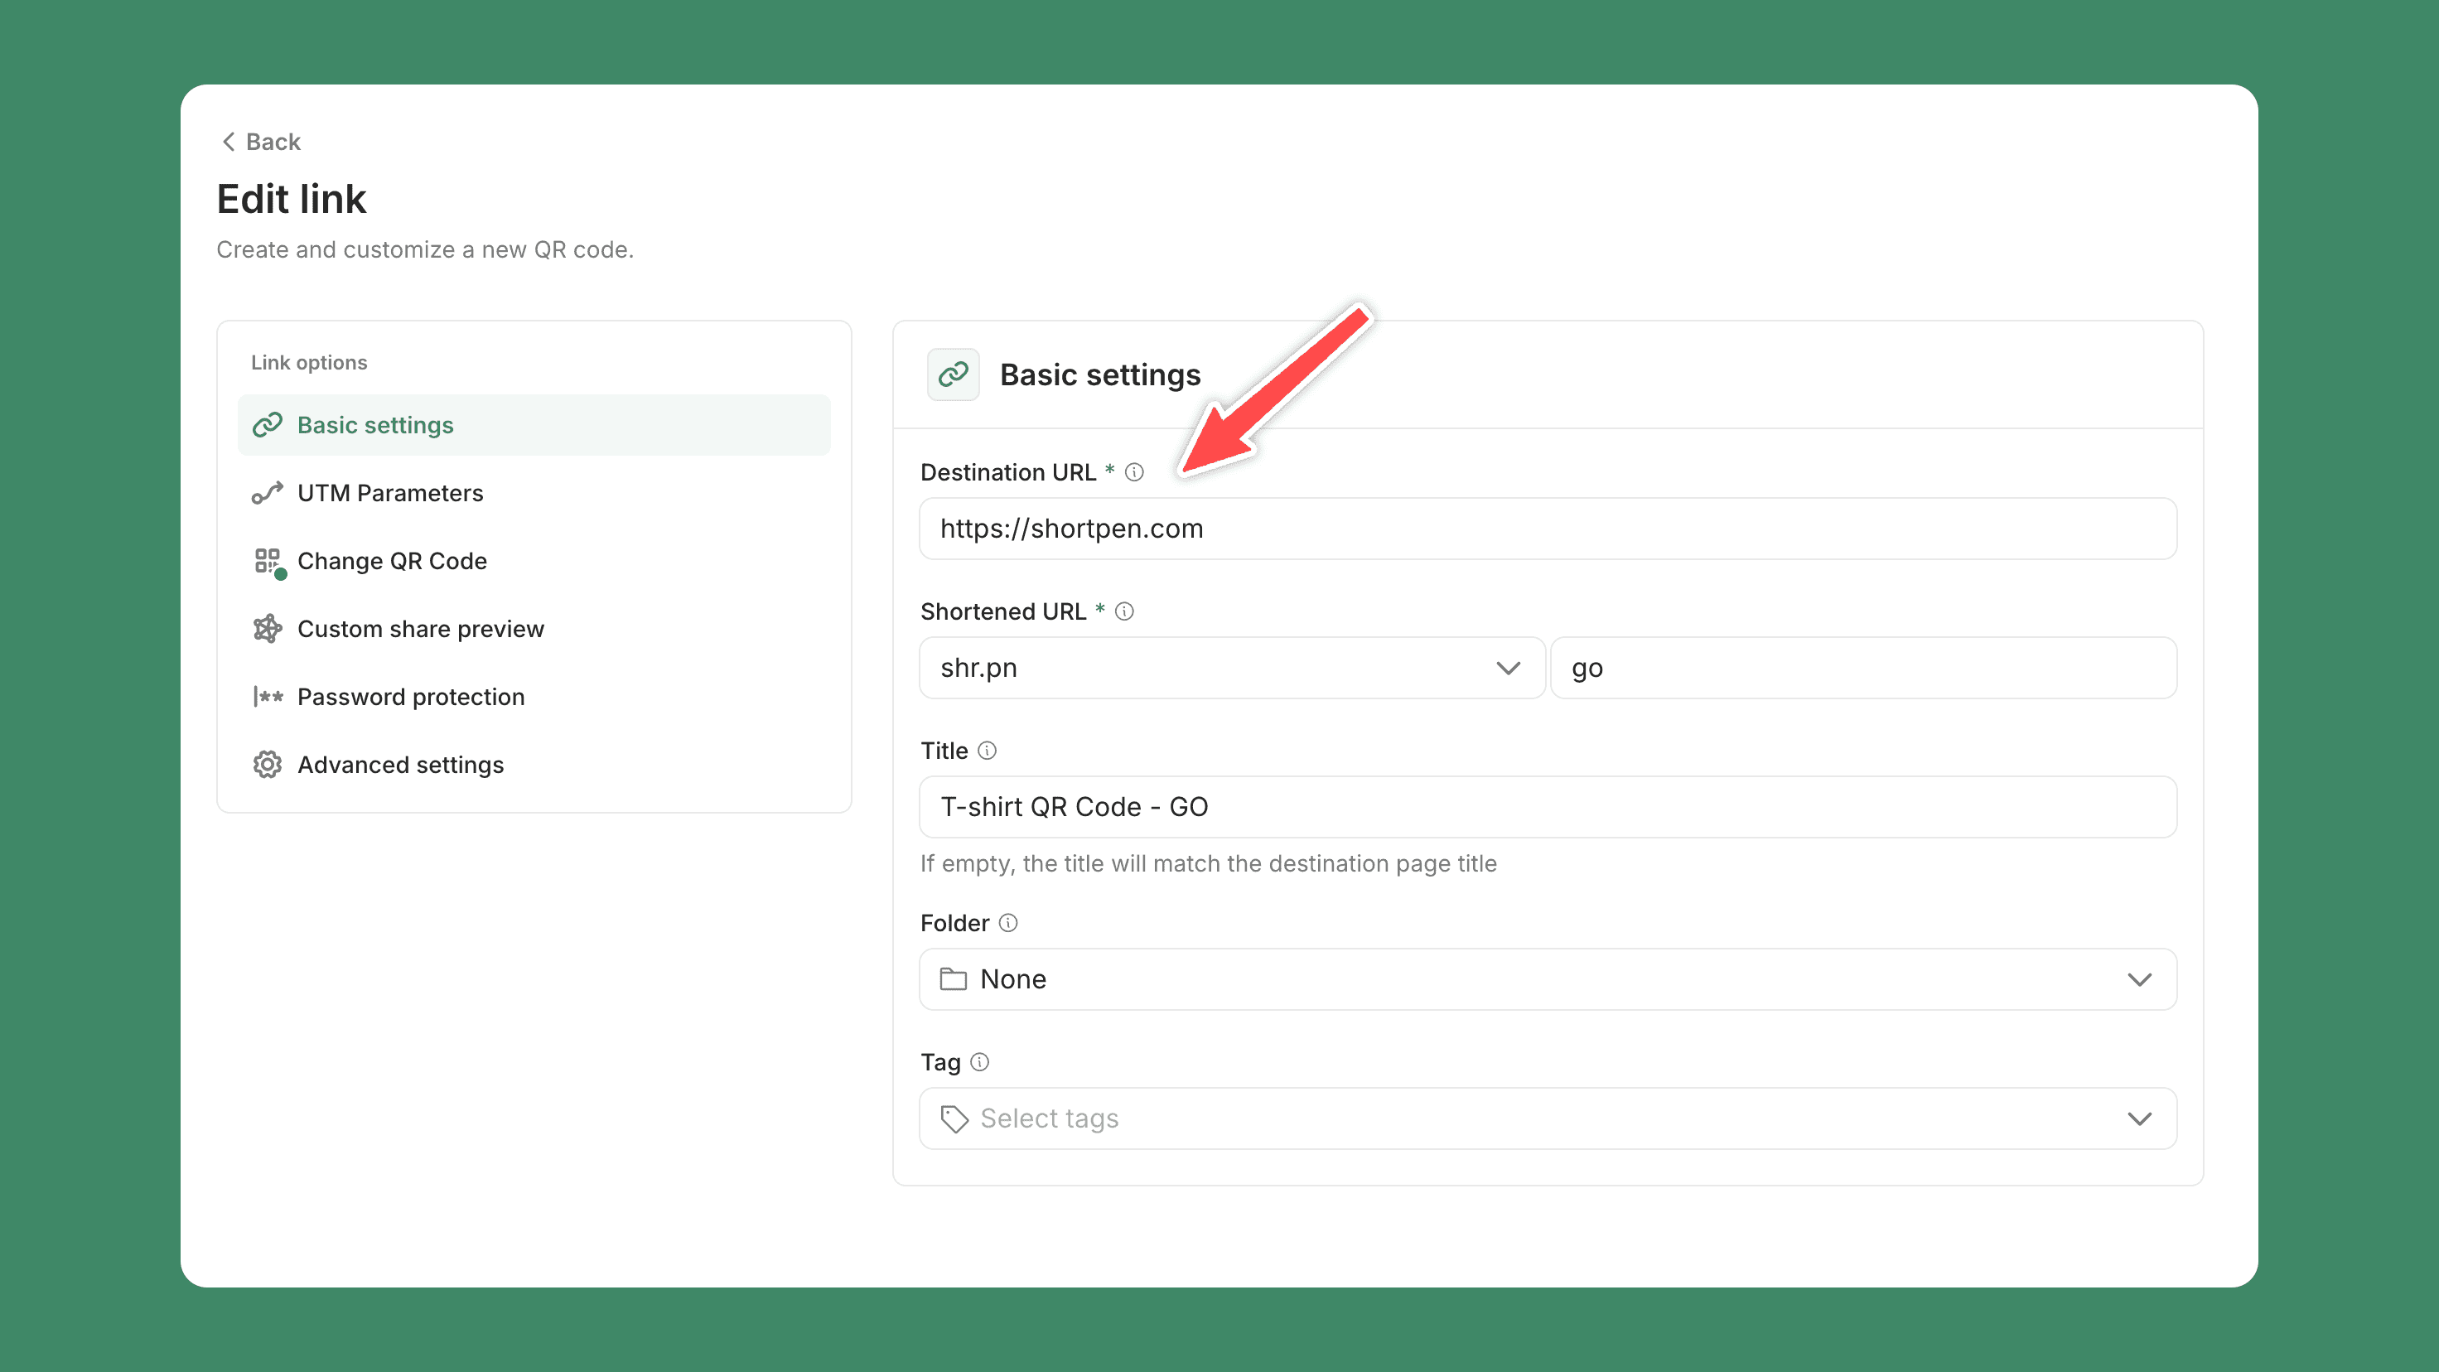This screenshot has height=1372, width=2439.
Task: Click into the Destination URL field
Action: point(1547,529)
